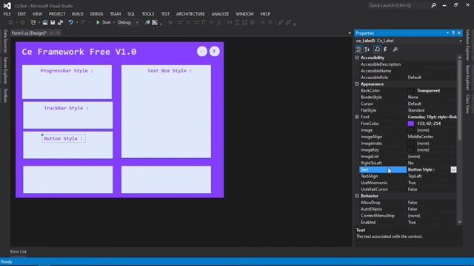Click the Property Pages wrench icon
The width and height of the screenshot is (474, 266).
[x=395, y=50]
